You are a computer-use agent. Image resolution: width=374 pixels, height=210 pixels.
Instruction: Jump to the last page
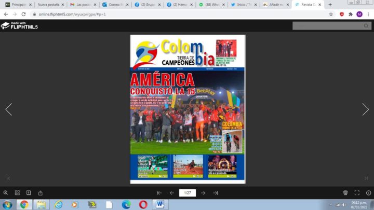coord(216,193)
